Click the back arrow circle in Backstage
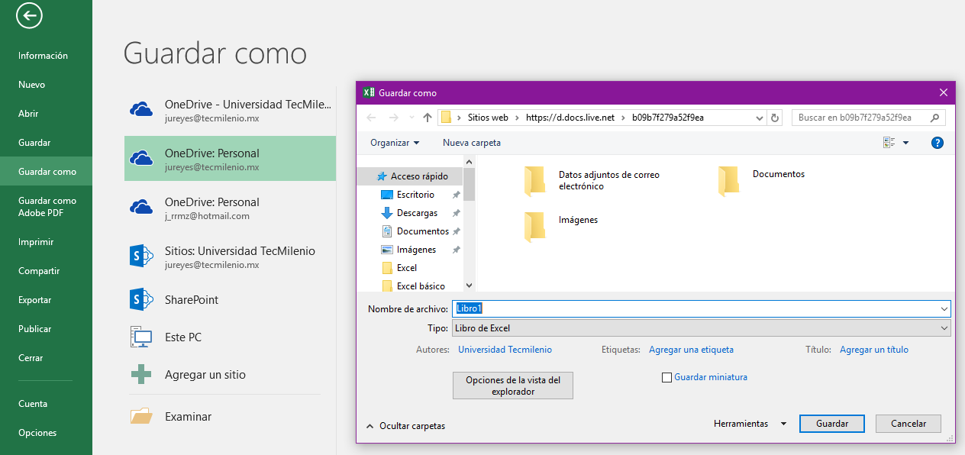965x455 pixels. click(x=29, y=15)
